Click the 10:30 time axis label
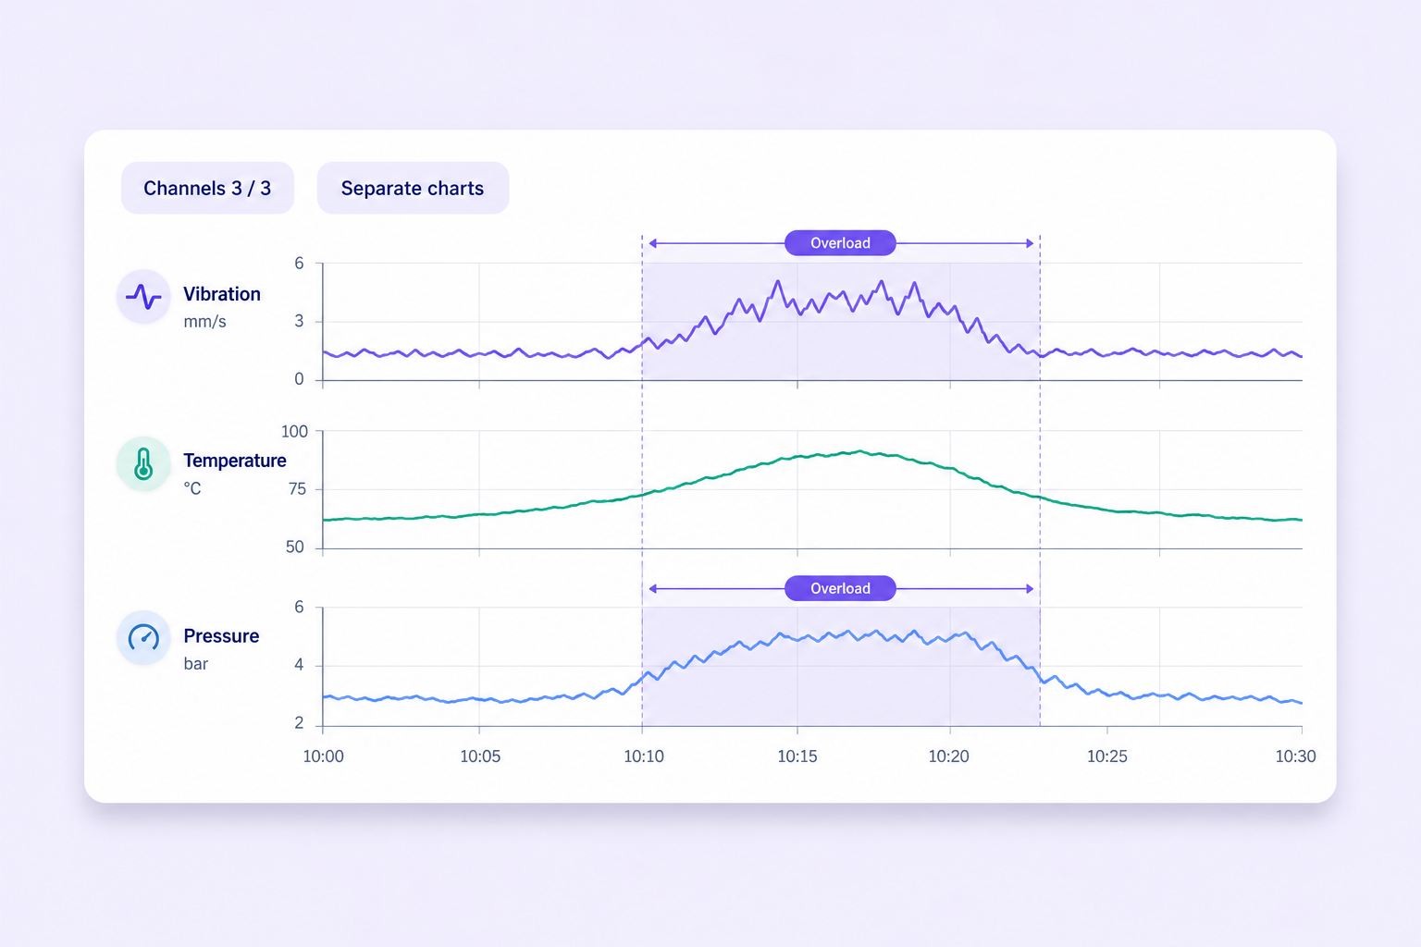 tap(1295, 756)
